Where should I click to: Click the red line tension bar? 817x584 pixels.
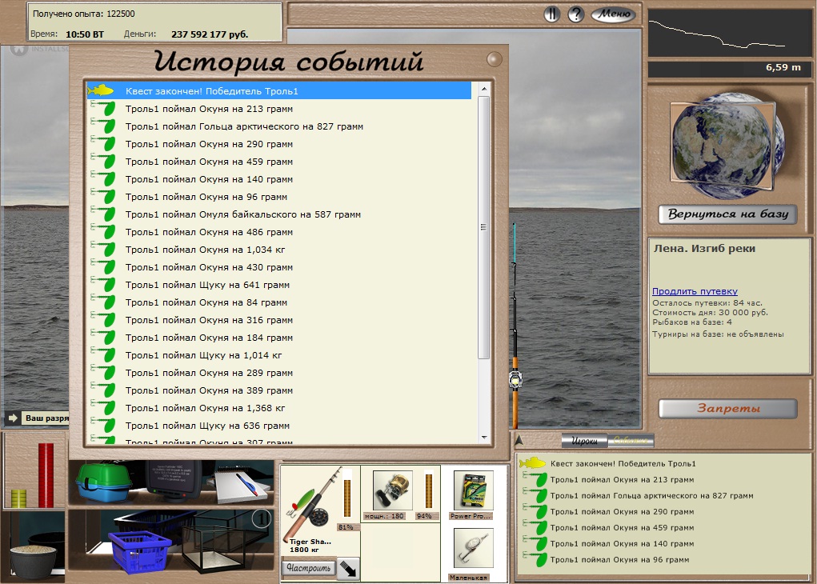(x=46, y=475)
